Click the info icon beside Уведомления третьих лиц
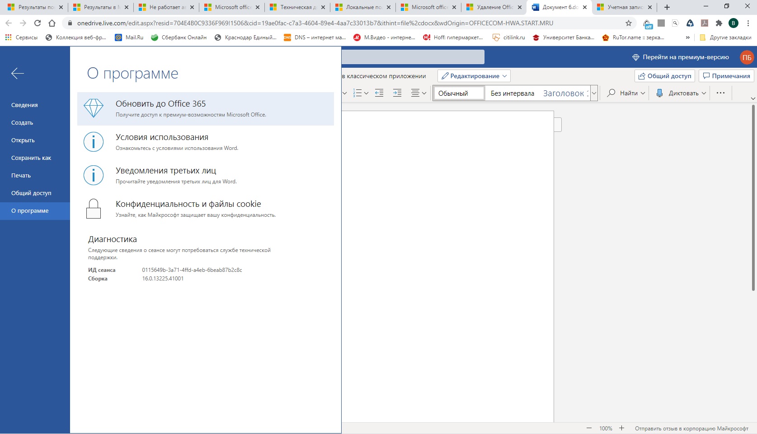Viewport: 757px width, 434px height. [x=94, y=175]
